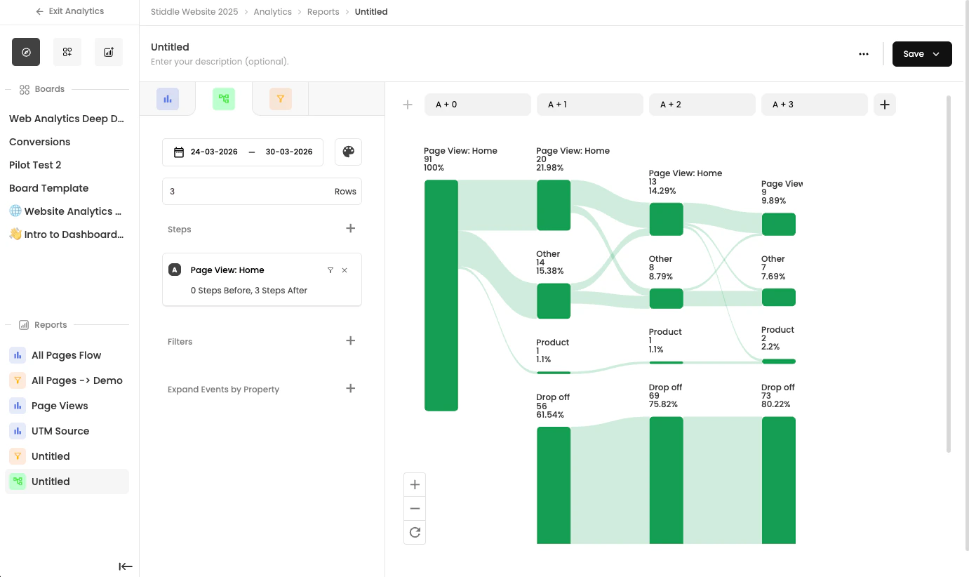Open the compass explore icon

pyautogui.click(x=26, y=52)
